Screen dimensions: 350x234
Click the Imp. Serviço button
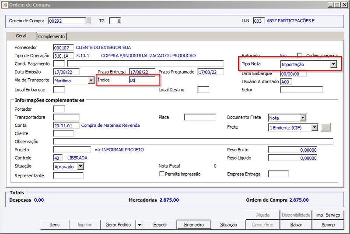click(x=328, y=215)
